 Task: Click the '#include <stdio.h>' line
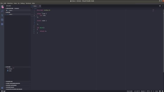44,10
